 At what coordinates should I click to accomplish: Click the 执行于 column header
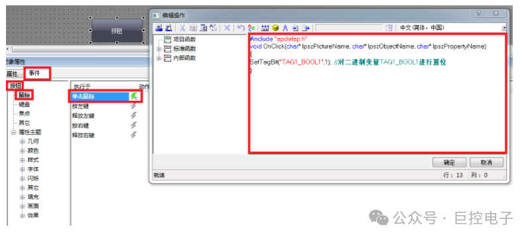click(x=100, y=87)
